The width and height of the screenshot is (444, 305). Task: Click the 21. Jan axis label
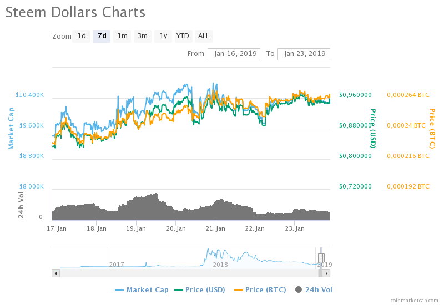coord(215,228)
